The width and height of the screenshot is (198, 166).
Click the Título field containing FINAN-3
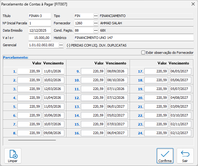(39, 16)
